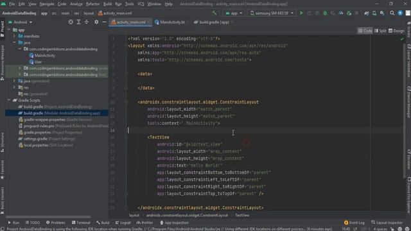Click TextView in the editor breadcrumb
Viewport: 411px width, 231px height.
pos(242,216)
